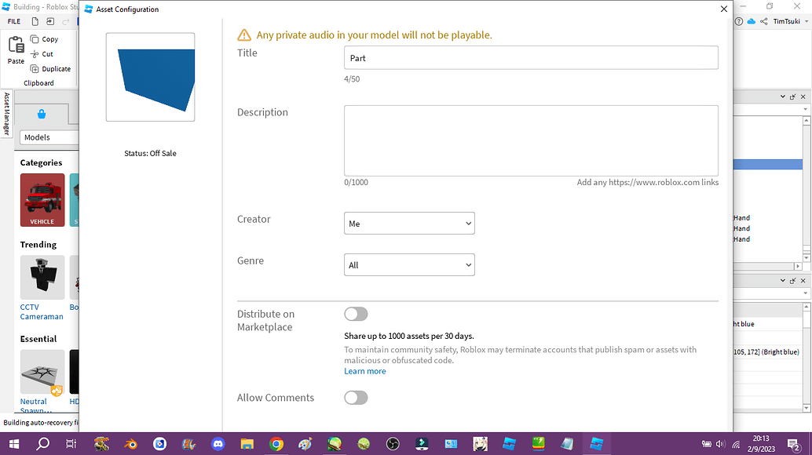Viewport: 812px width, 455px height.
Task: Open the FILE menu
Action: pyautogui.click(x=14, y=21)
